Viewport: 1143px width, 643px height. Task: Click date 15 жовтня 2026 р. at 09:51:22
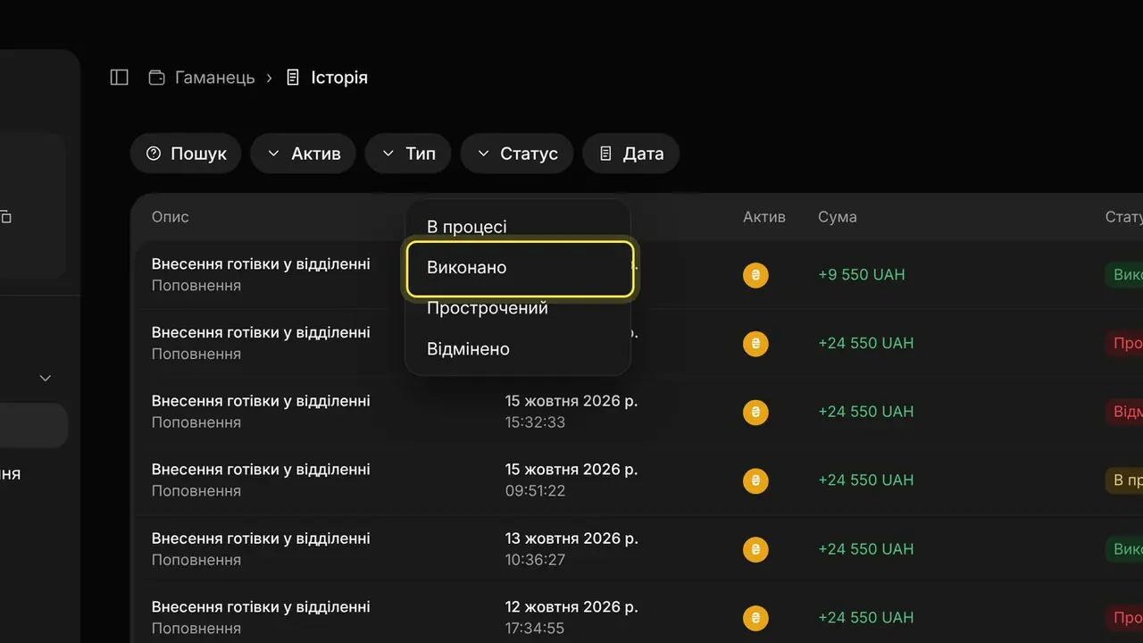(571, 470)
